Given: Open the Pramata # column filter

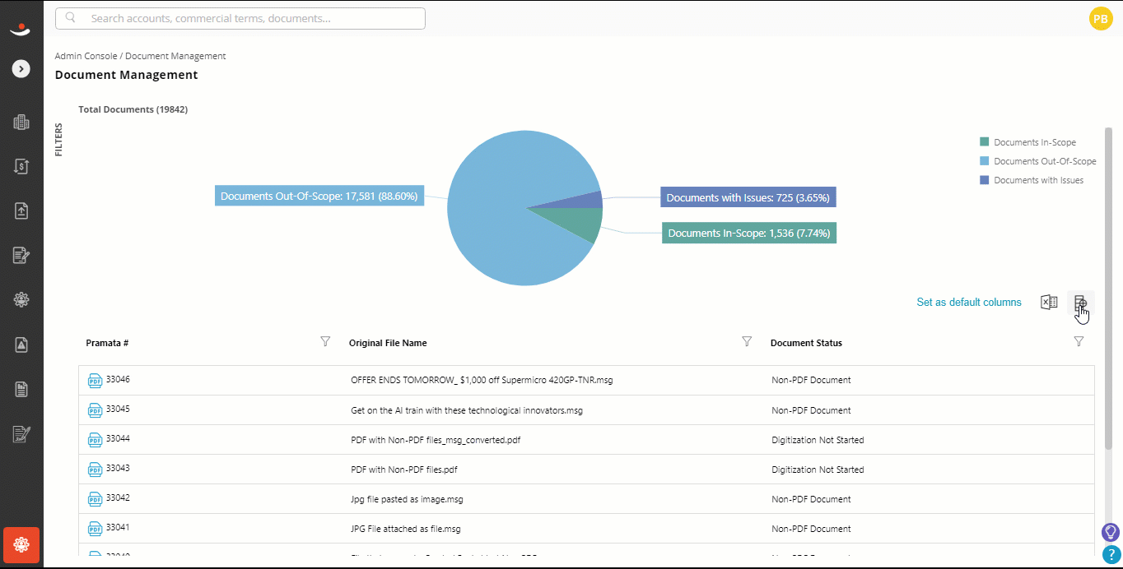Looking at the screenshot, I should click(325, 341).
